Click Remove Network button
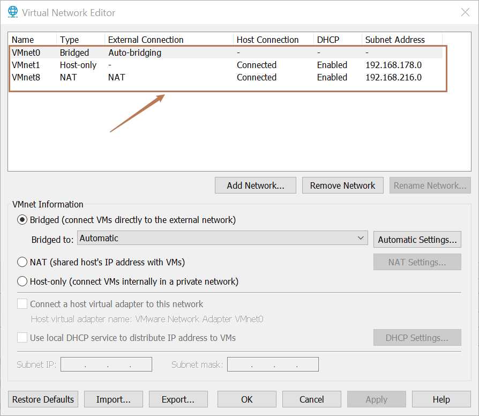Image resolution: width=479 pixels, height=416 pixels. tap(342, 185)
